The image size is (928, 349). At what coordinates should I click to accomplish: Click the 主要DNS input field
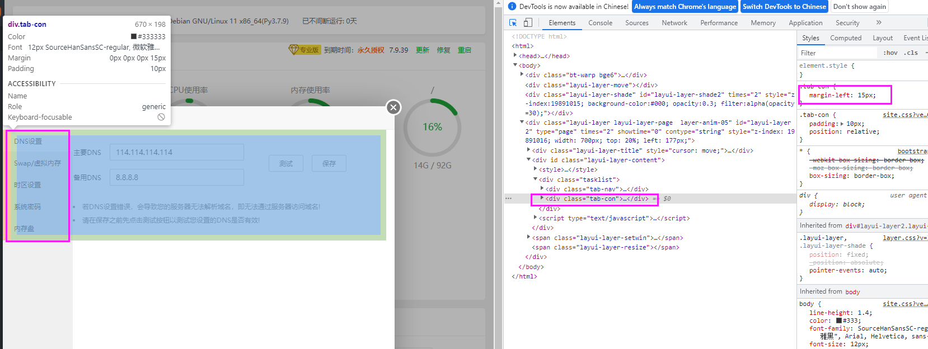point(177,152)
